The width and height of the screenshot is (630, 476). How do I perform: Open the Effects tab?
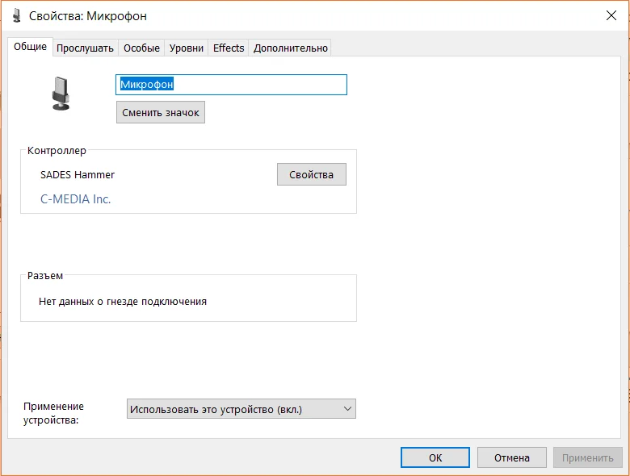click(229, 48)
